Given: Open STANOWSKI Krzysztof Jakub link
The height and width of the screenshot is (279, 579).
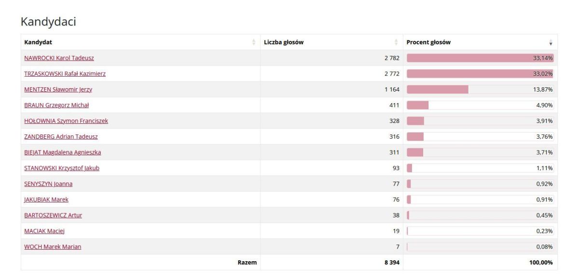Looking at the screenshot, I should [x=62, y=168].
